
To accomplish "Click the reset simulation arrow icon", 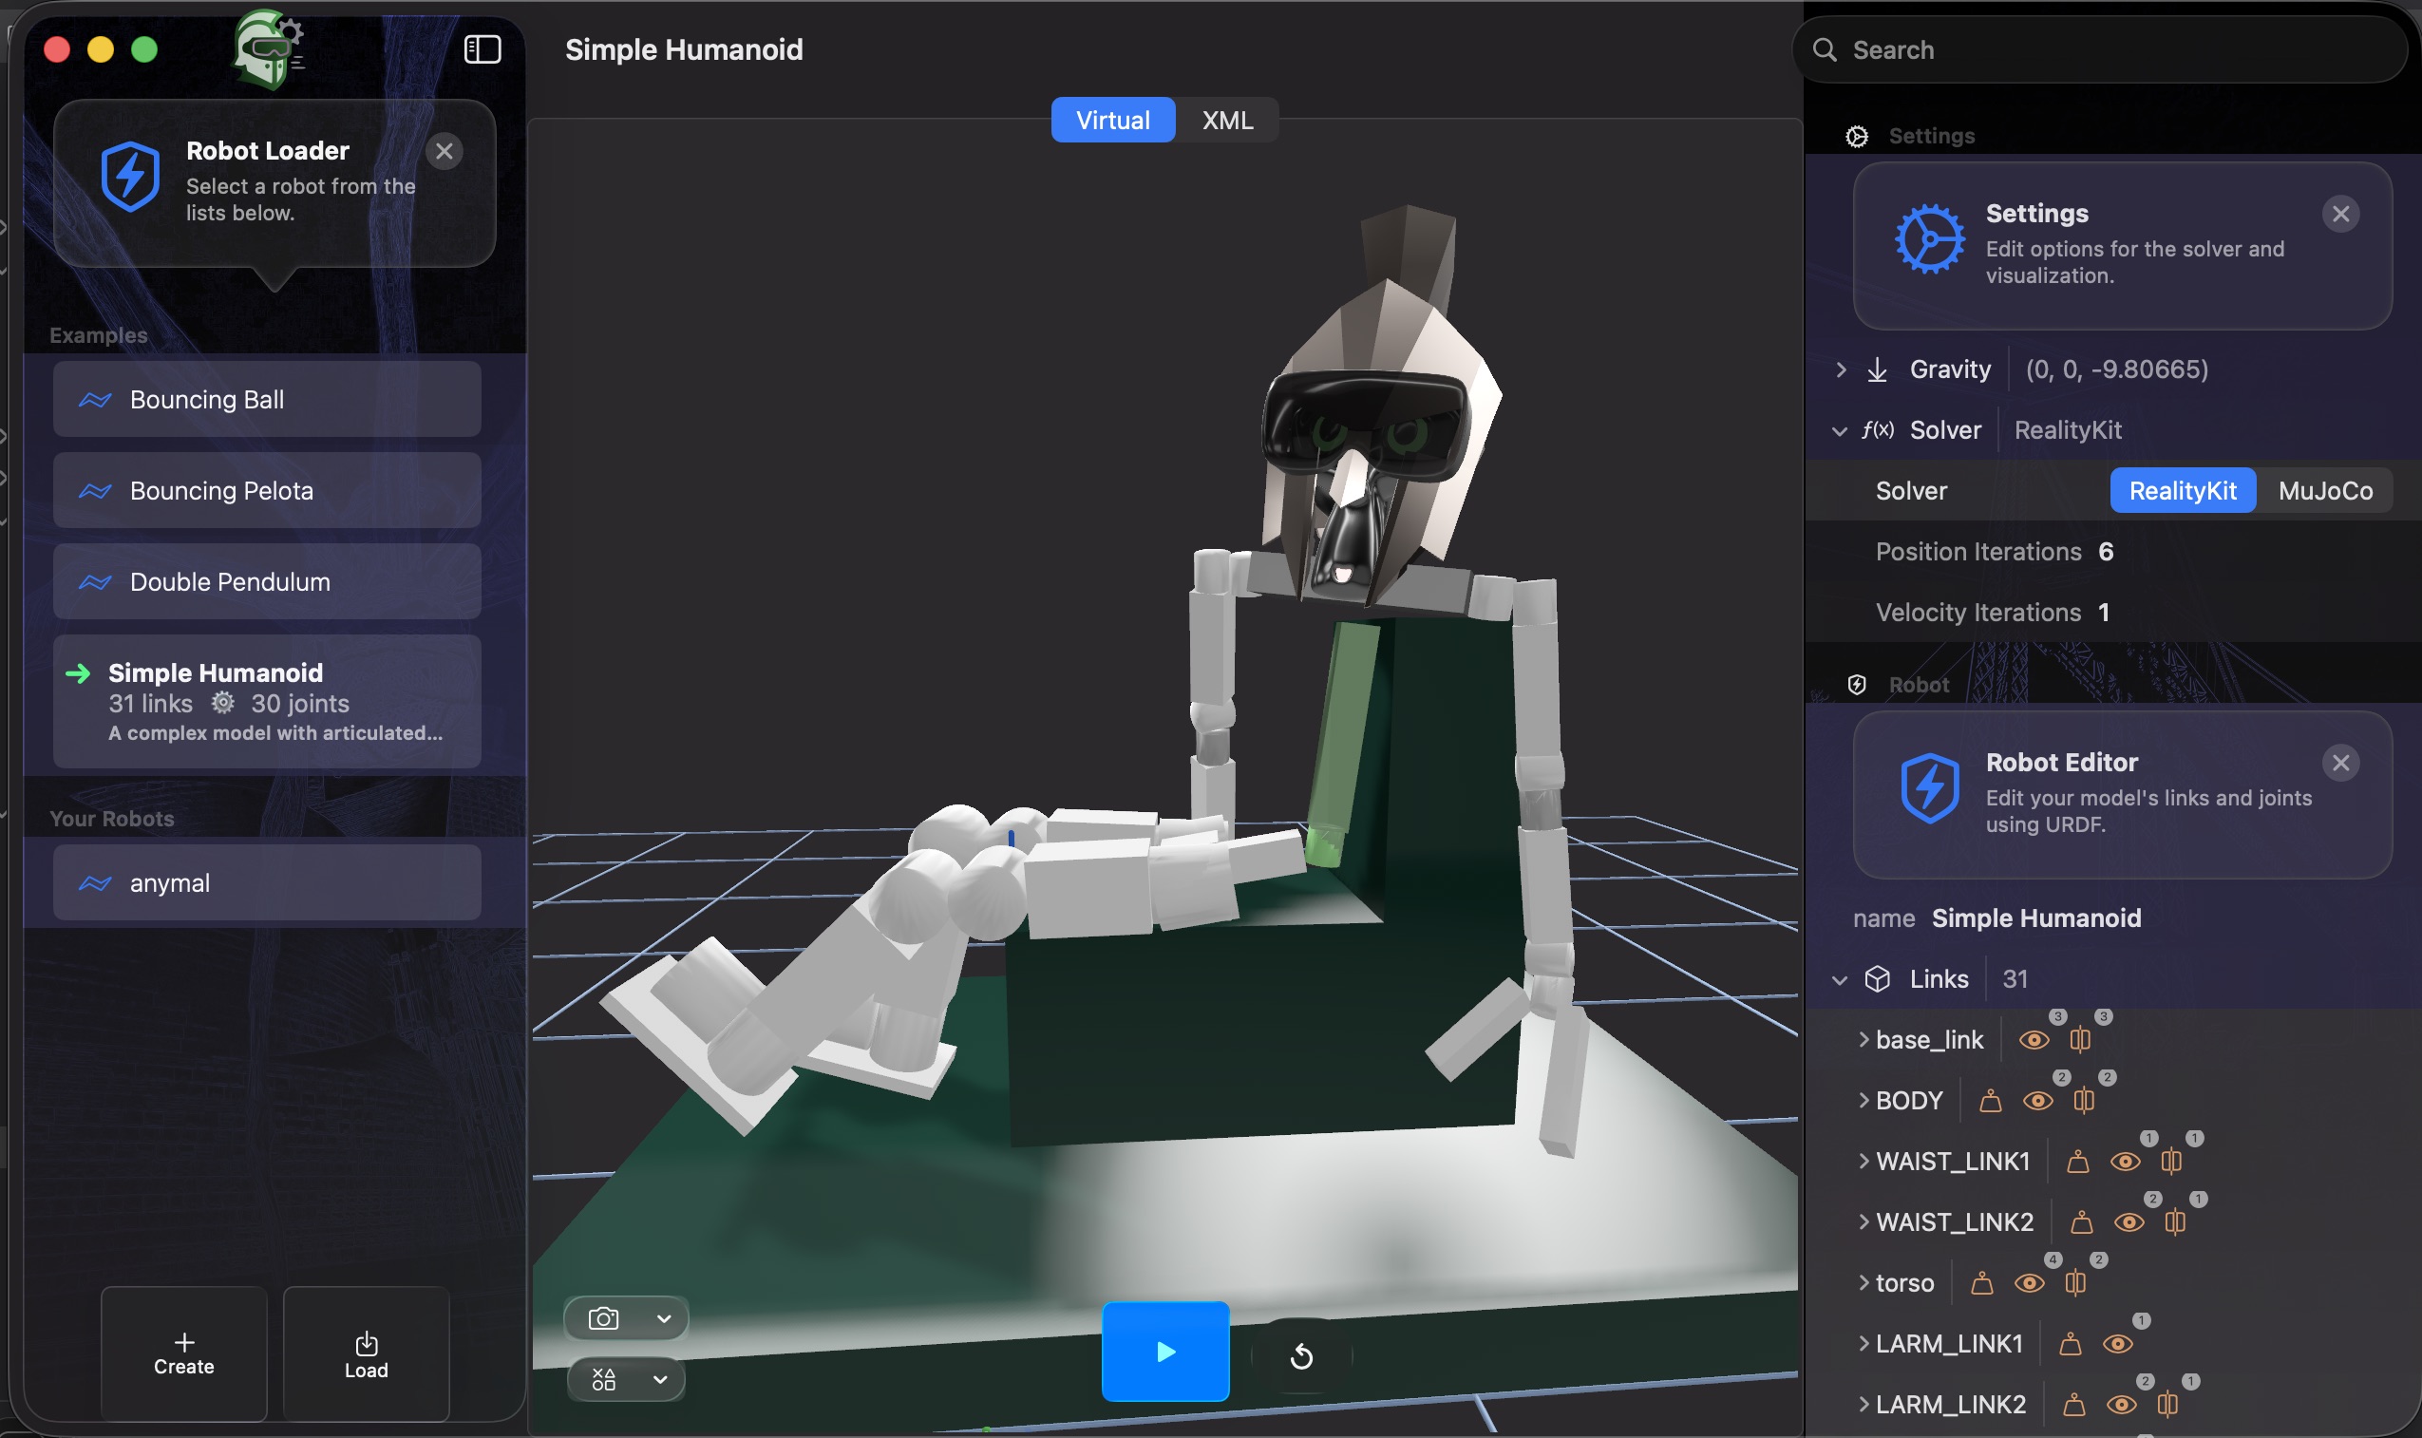I will coord(1301,1355).
